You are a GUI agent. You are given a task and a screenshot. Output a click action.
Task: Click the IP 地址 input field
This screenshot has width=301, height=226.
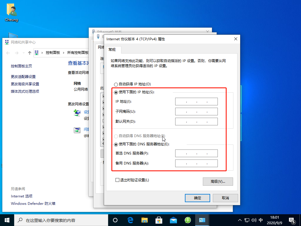pyautogui.click(x=196, y=102)
